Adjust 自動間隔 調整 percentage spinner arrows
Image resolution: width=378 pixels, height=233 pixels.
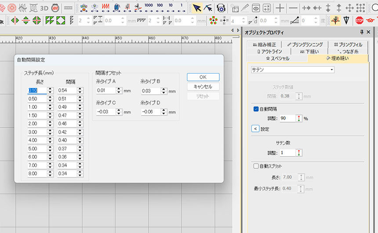click(300, 118)
